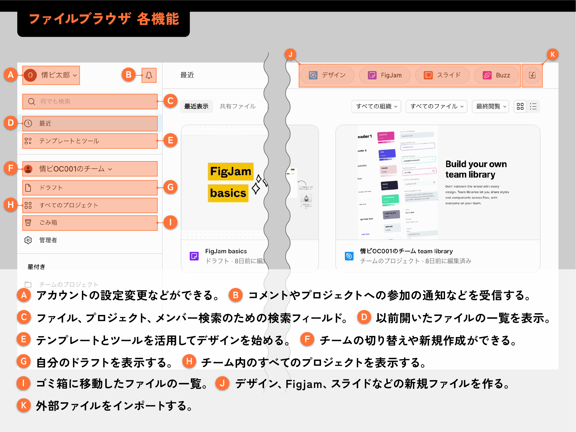Image resolution: width=576 pixels, height=432 pixels.
Task: Click the ごみ箱 trash icon
Action: tap(28, 222)
